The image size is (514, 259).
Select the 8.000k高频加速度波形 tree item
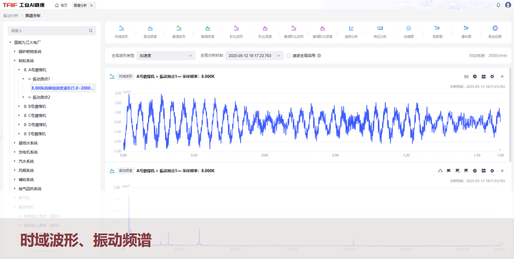tap(63, 88)
